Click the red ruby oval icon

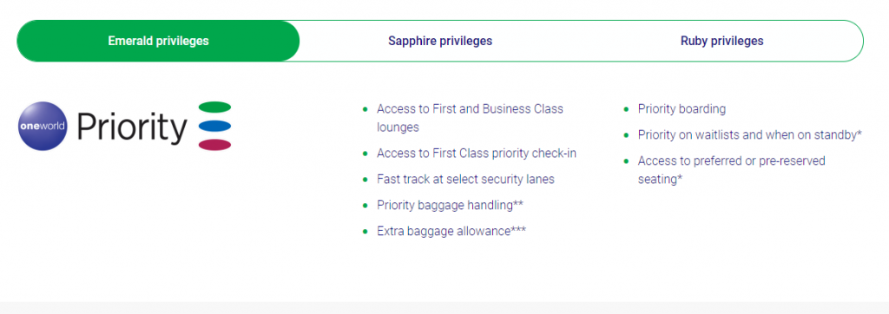pyautogui.click(x=215, y=145)
